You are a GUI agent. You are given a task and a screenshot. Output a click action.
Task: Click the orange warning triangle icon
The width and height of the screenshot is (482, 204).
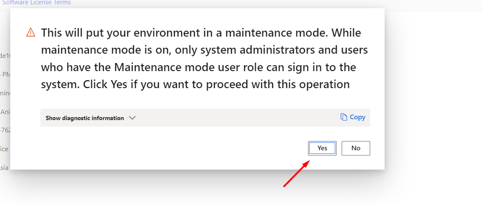[31, 32]
